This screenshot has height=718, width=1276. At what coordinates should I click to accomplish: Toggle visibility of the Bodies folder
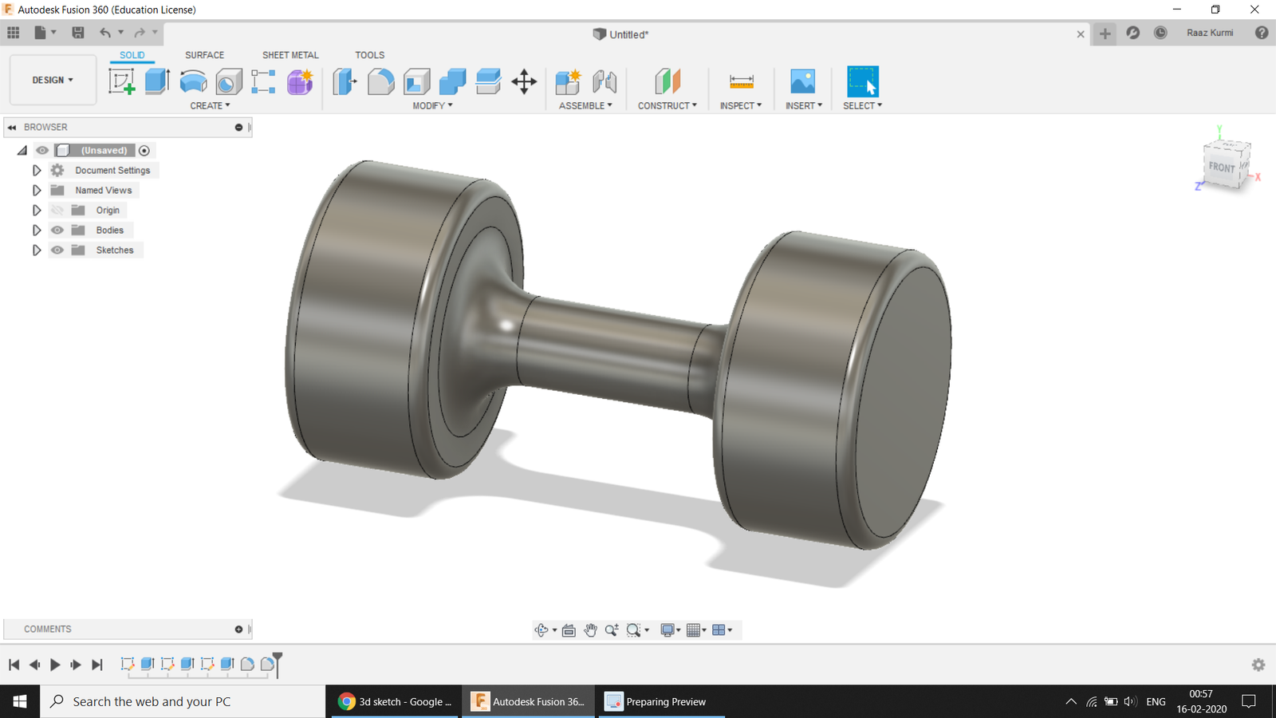click(57, 230)
